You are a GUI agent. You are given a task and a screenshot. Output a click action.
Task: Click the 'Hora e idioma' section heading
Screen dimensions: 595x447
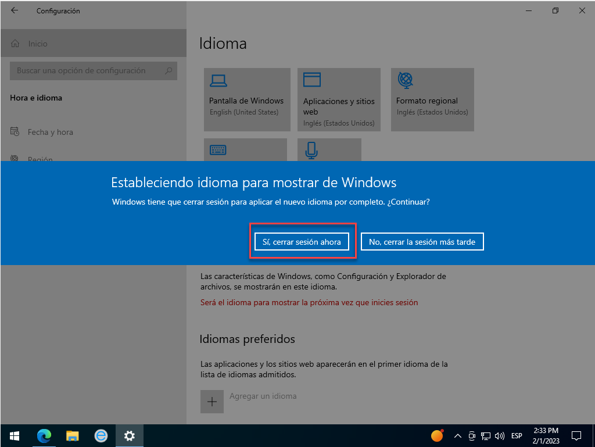tap(36, 98)
